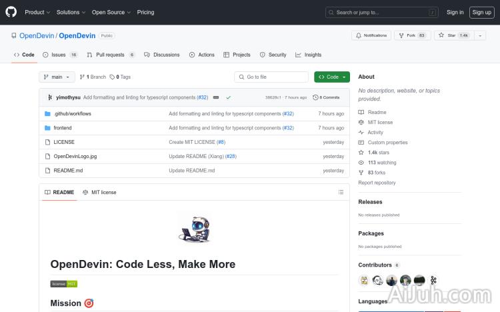Click the commit history clock icon
The image size is (500, 312).
click(316, 97)
